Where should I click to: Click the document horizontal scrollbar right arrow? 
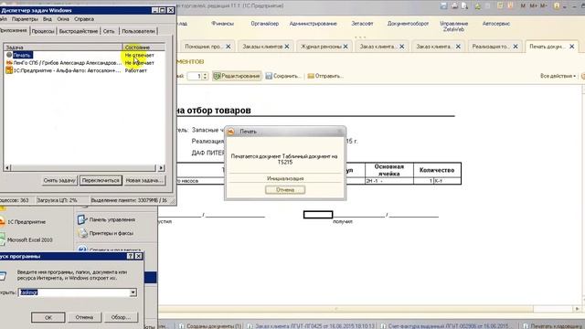577,309
